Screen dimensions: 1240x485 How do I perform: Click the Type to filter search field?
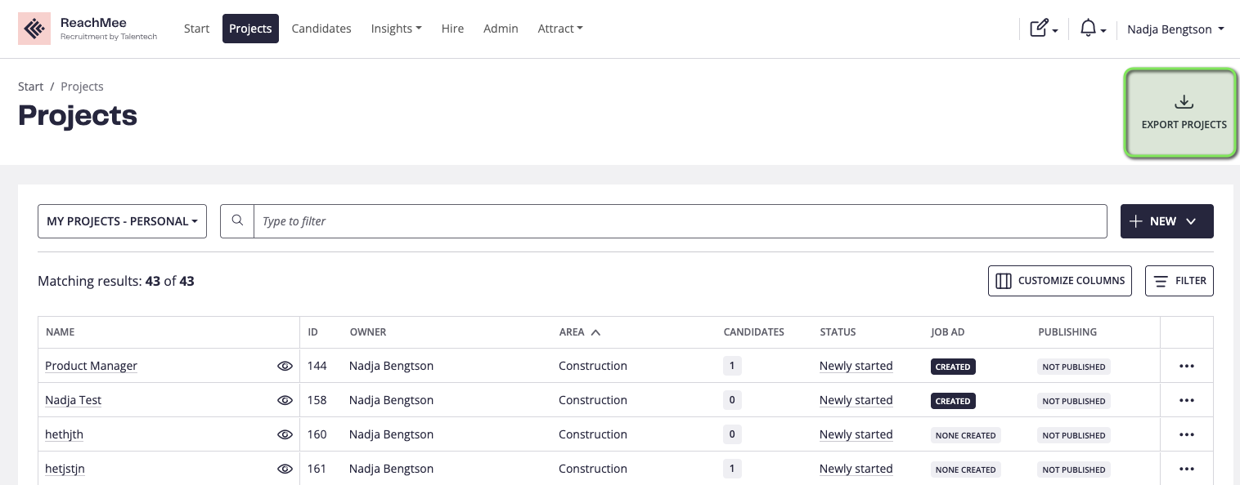pyautogui.click(x=679, y=221)
